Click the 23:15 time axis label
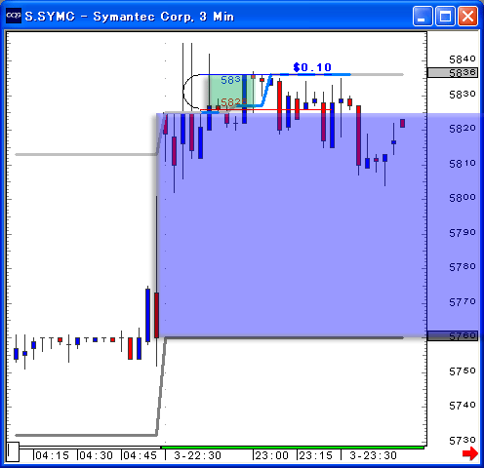The image size is (484, 468). [x=315, y=455]
